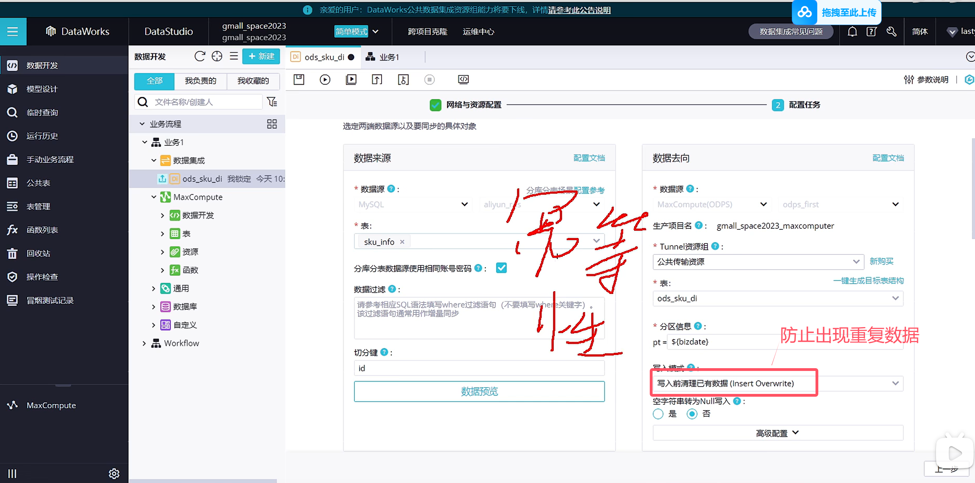Click the convert-to-script code icon in the toolbar
The width and height of the screenshot is (975, 483).
(x=463, y=79)
